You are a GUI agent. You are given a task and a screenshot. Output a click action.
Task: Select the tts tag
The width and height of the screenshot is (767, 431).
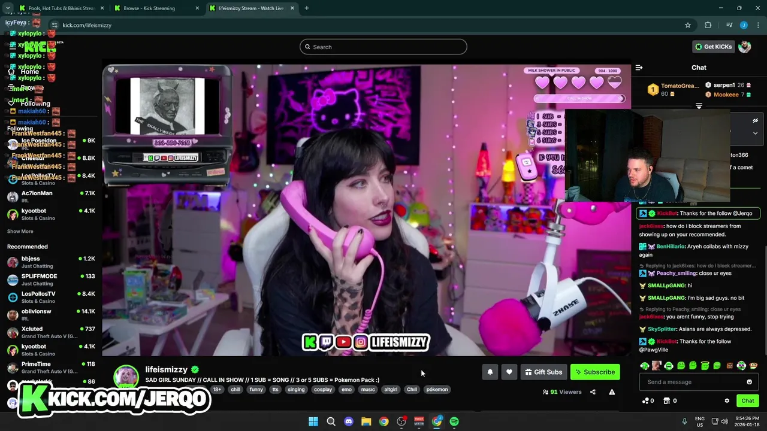click(x=275, y=390)
